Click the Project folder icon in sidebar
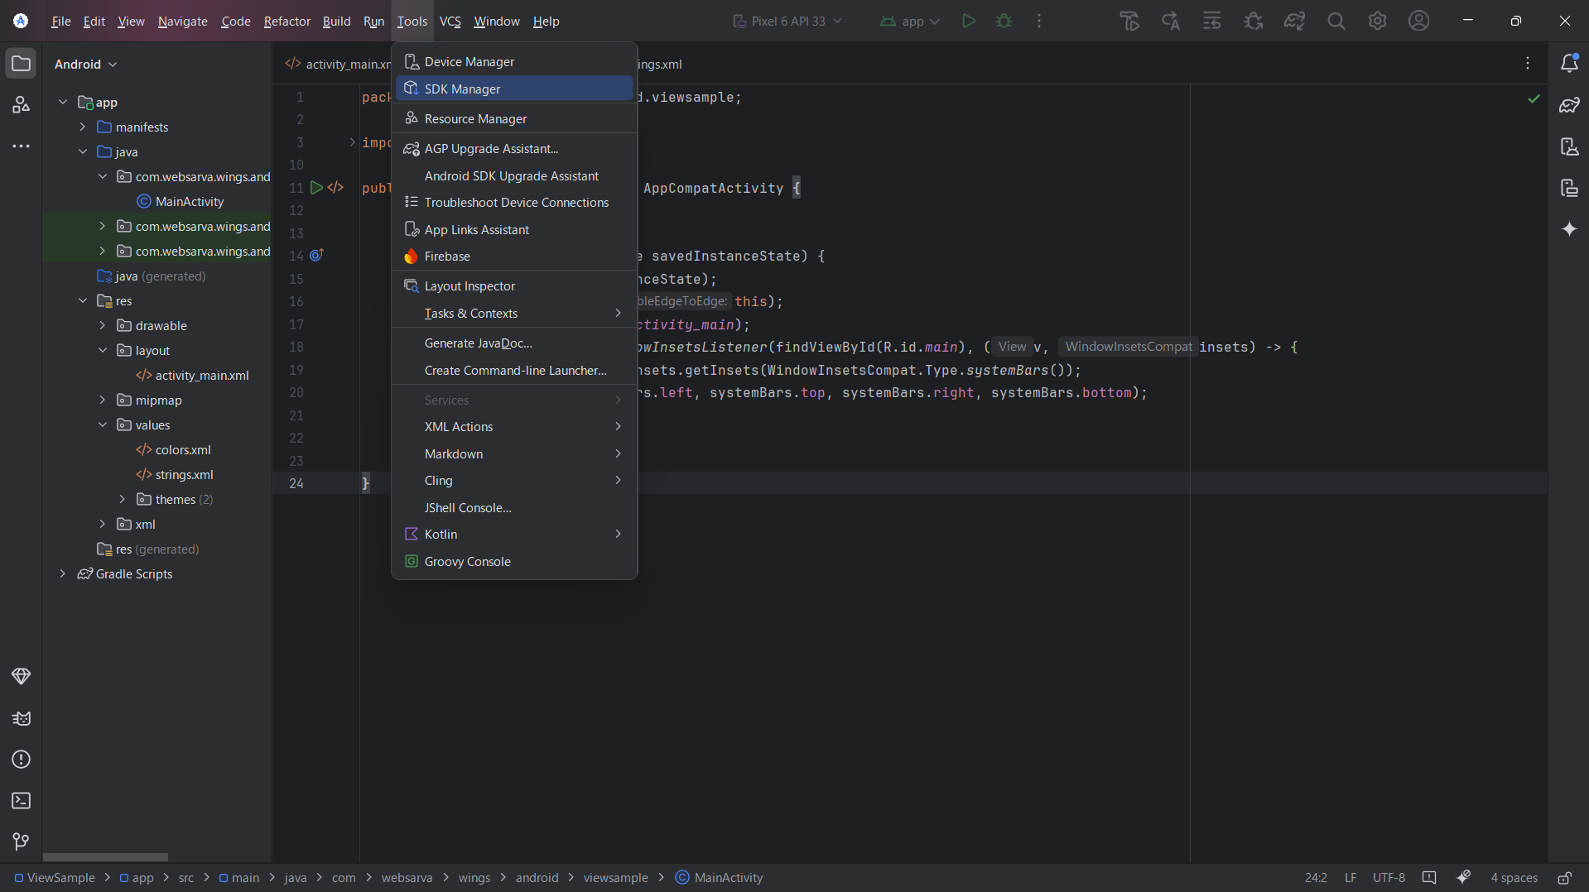Viewport: 1589px width, 892px height. (21, 63)
